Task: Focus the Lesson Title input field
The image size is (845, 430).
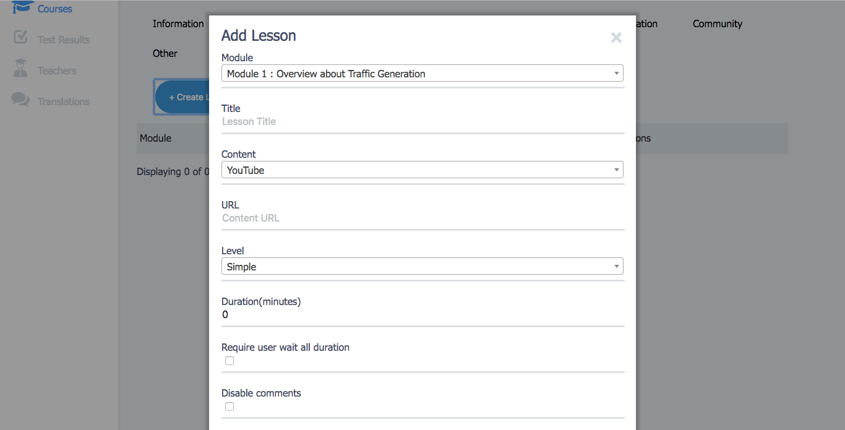Action: [422, 121]
